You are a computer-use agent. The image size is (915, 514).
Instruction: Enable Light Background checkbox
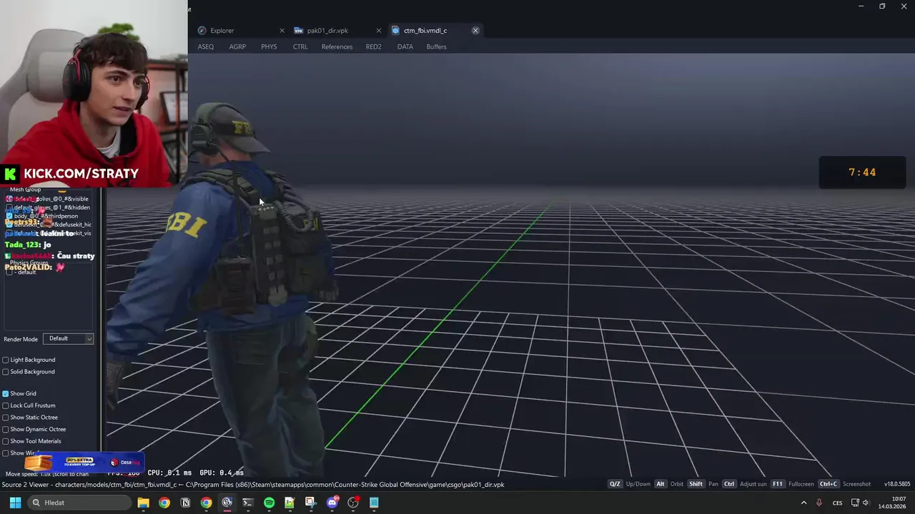click(x=6, y=360)
